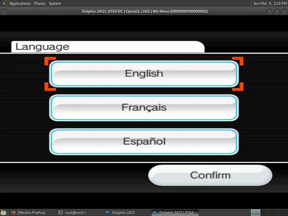Click the Dolphin icon beside Dolphin 2412 entry
Image resolution: width=288 pixels, height=216 pixels.
[108, 213]
